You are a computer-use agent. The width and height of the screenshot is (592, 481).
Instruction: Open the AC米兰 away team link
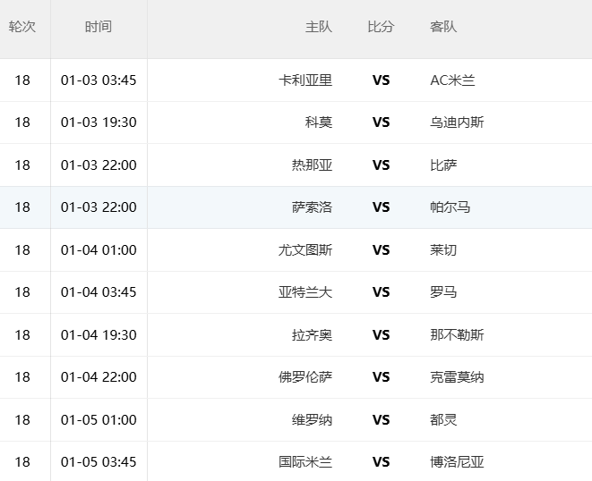point(452,80)
